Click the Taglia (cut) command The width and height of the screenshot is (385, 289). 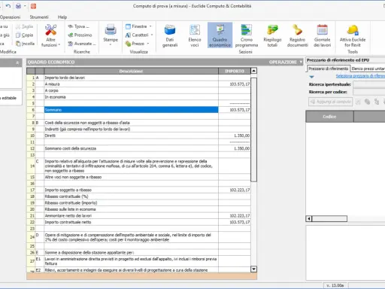click(24, 26)
